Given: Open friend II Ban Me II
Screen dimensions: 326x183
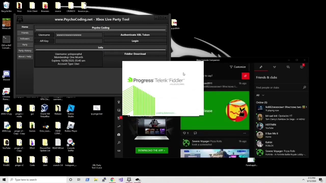Looking at the screenshot, I should click(x=281, y=135).
